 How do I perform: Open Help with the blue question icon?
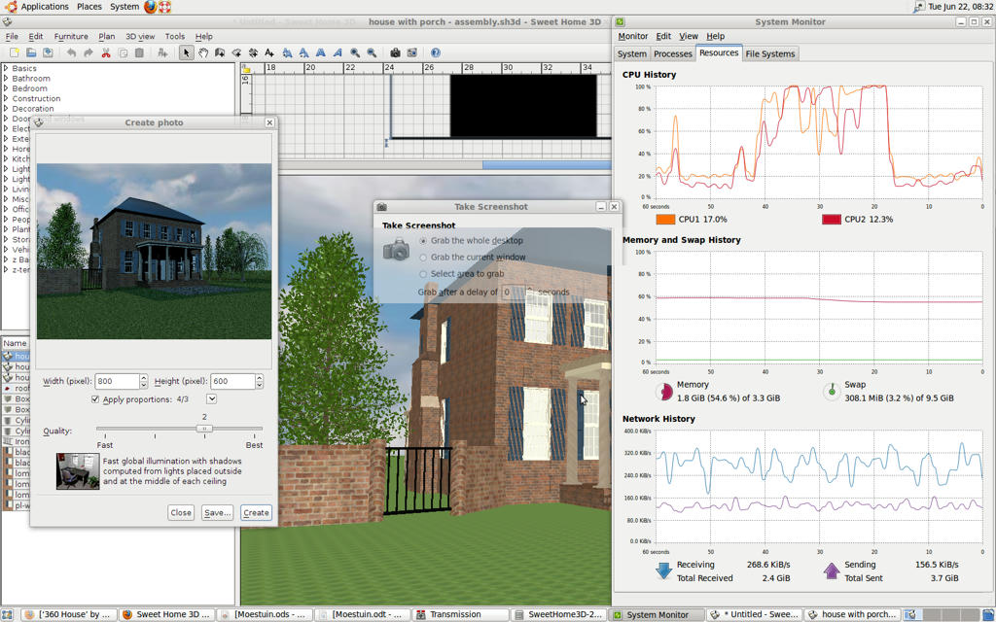[435, 52]
